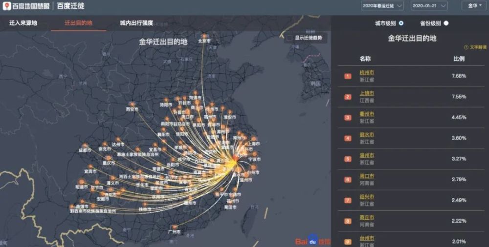Click the 2.22% ratio value
The image size is (489, 247).
[x=459, y=221]
